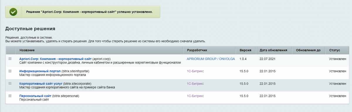The width and height of the screenshot is (352, 112).
Task: Sort by the Версия column header
Action: pyautogui.click(x=245, y=50)
